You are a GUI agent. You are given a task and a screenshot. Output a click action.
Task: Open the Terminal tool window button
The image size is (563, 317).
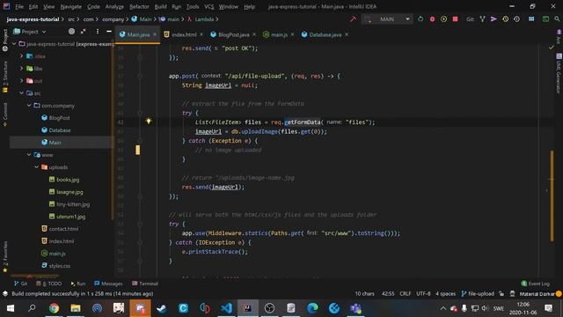[x=145, y=284]
